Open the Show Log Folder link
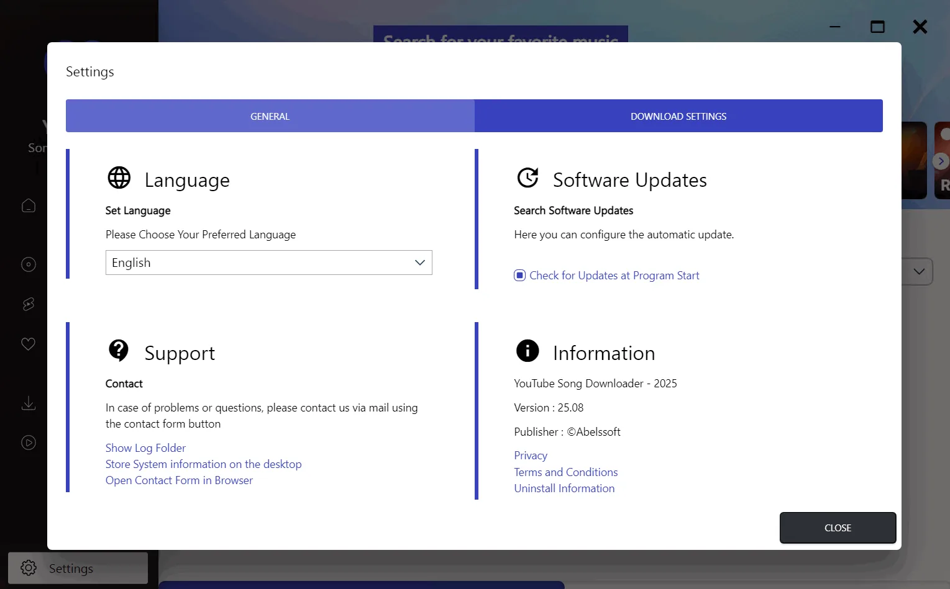 (145, 448)
